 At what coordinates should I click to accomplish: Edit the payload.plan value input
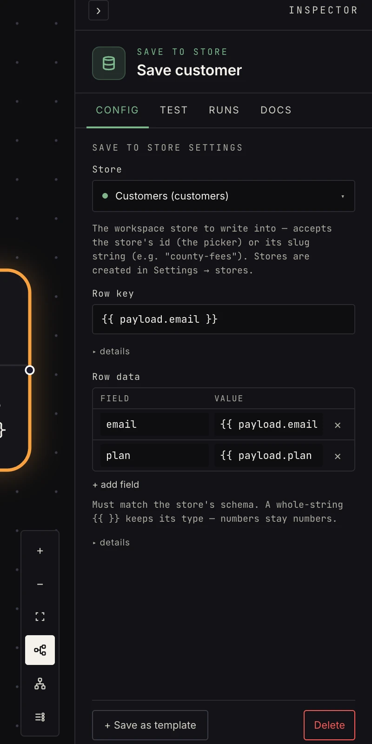tap(268, 456)
